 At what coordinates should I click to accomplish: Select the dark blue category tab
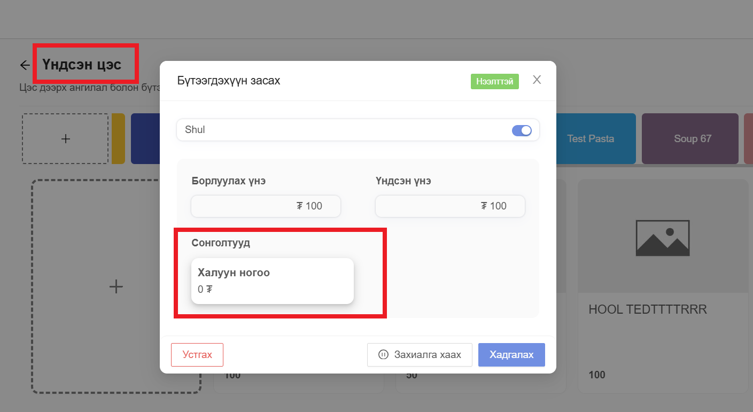[x=145, y=139]
